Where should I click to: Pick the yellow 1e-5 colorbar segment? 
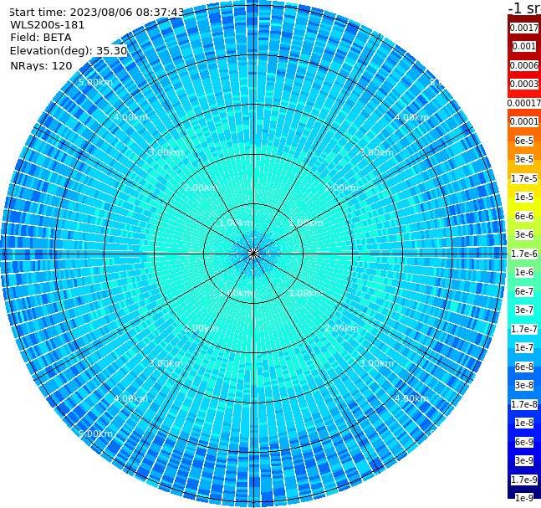tap(524, 197)
